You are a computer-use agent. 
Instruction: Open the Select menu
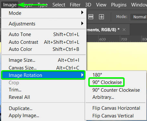pyautogui.click(x=59, y=5)
